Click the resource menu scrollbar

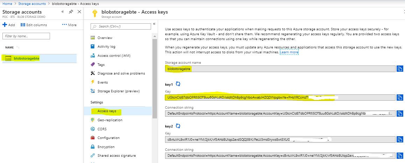point(155,78)
